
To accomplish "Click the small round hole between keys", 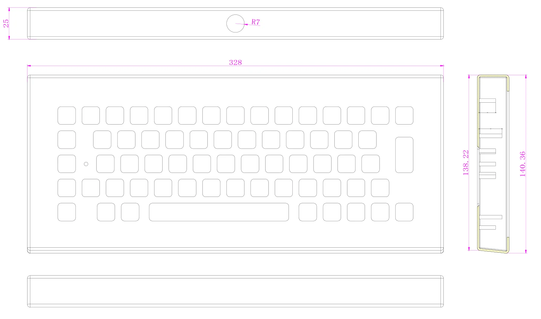I will click(86, 164).
